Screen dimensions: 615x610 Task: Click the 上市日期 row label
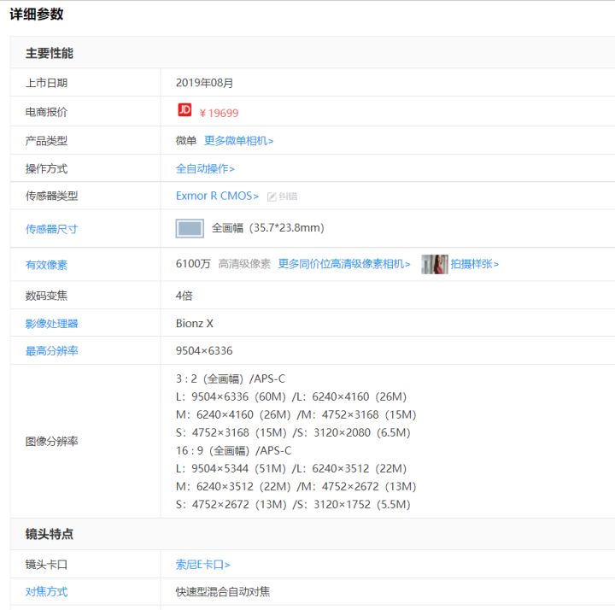point(46,83)
